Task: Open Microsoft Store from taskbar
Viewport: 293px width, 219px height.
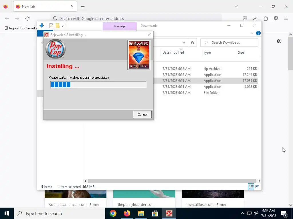Action: point(155,213)
